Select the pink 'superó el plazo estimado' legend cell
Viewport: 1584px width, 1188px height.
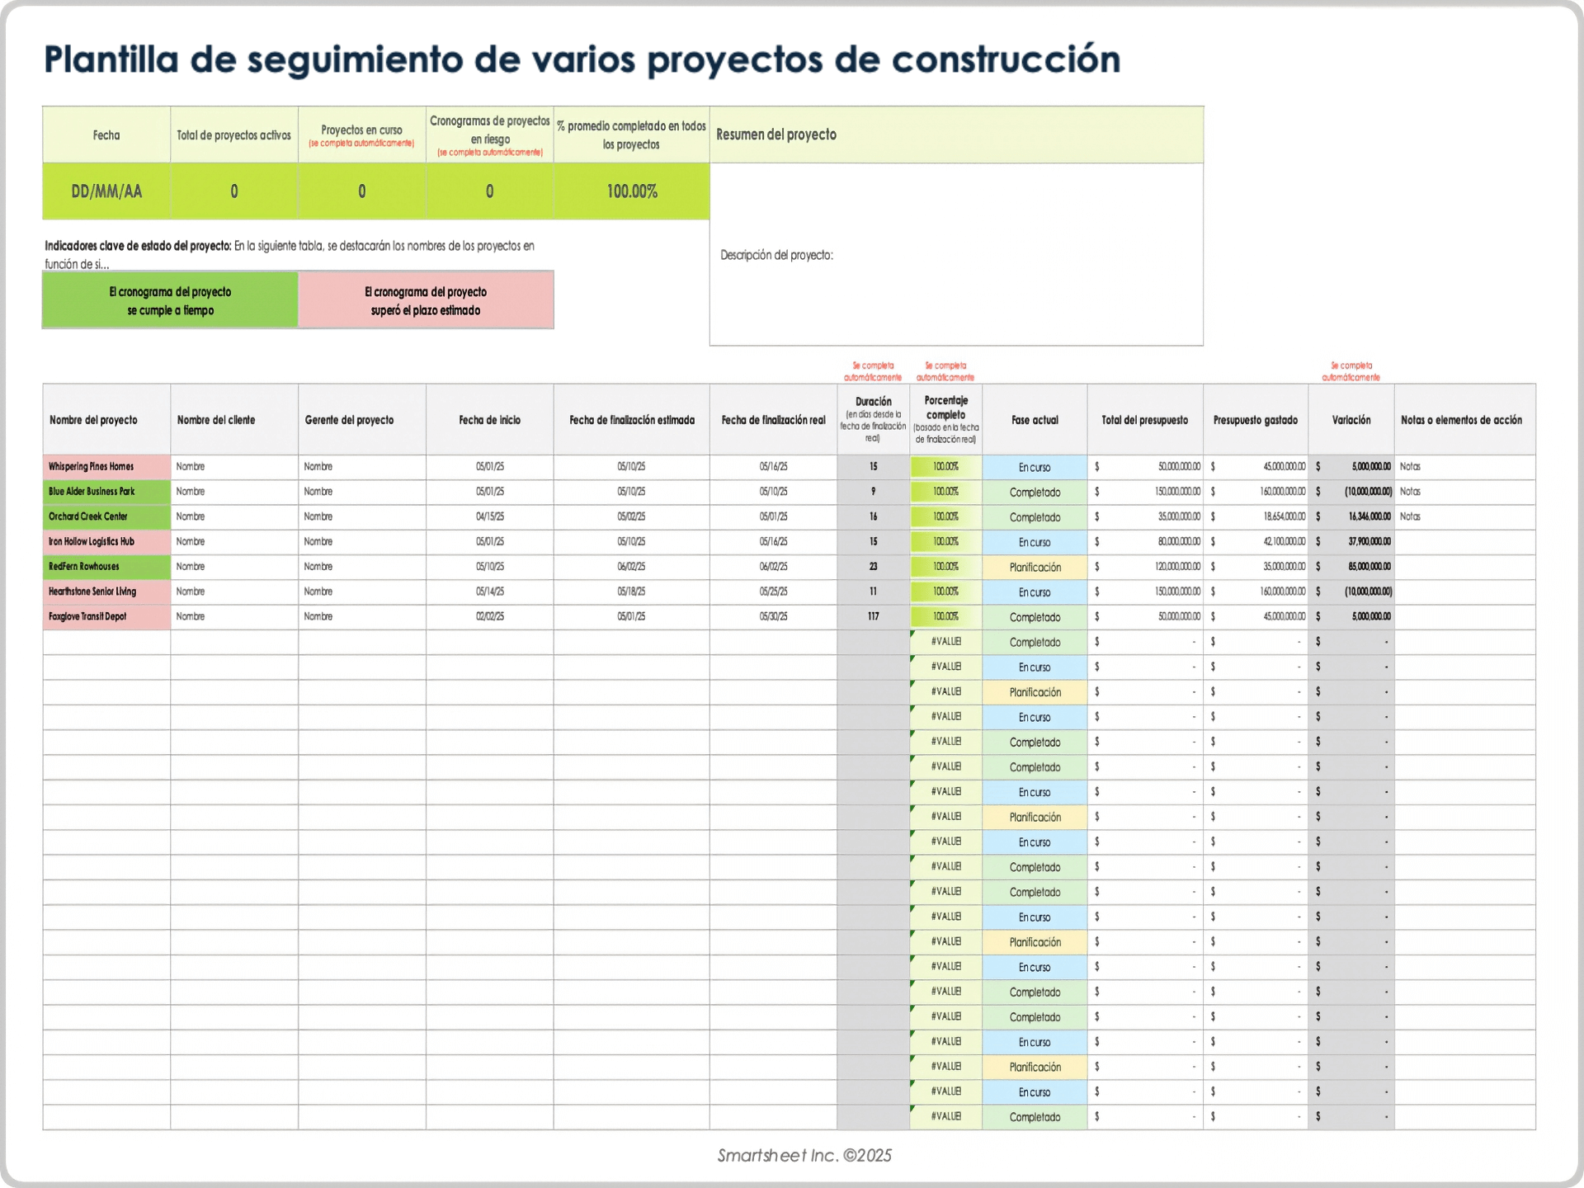click(x=426, y=300)
